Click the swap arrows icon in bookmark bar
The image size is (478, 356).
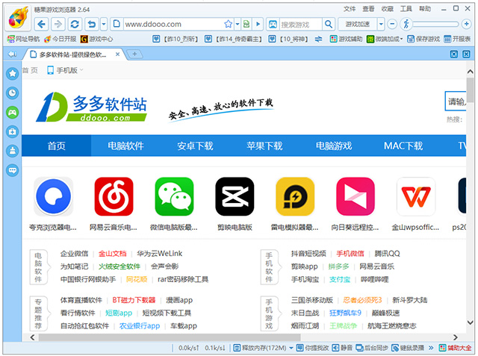318,39
